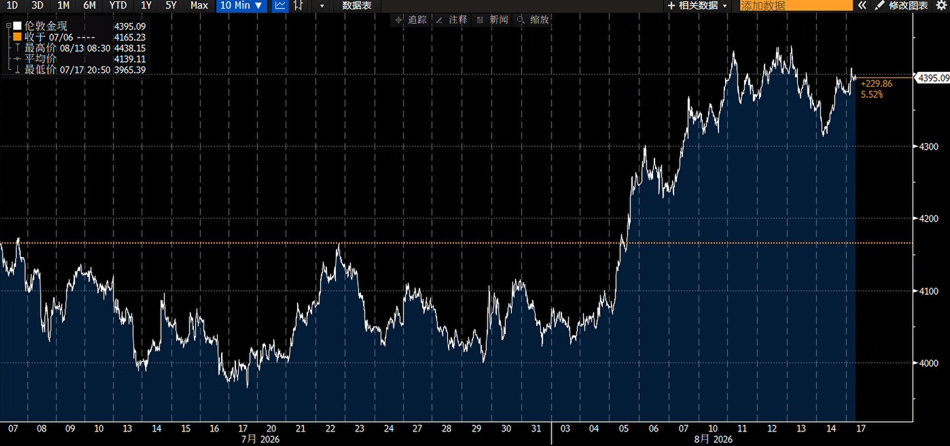Switch to the bar/candle chart icon
This screenshot has width=950, height=446.
click(299, 5)
